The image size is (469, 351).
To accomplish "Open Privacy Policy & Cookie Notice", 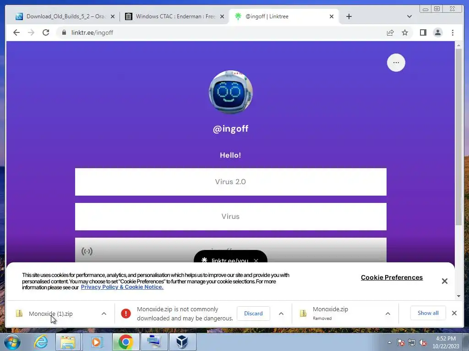I will (122, 287).
